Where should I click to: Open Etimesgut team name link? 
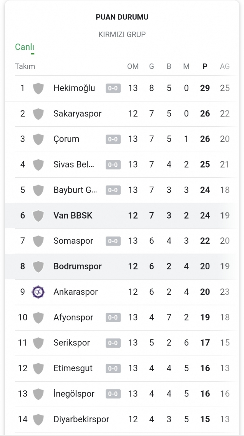click(73, 369)
